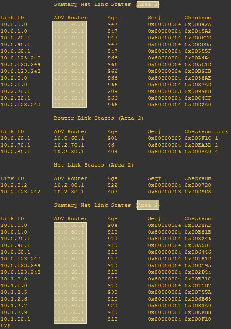Select Link ID 10.1.50.1

[x=15, y=319]
